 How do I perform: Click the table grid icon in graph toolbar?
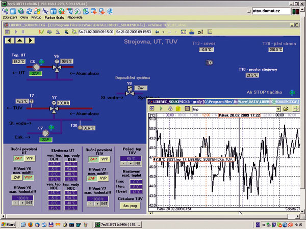pyautogui.click(x=188, y=109)
